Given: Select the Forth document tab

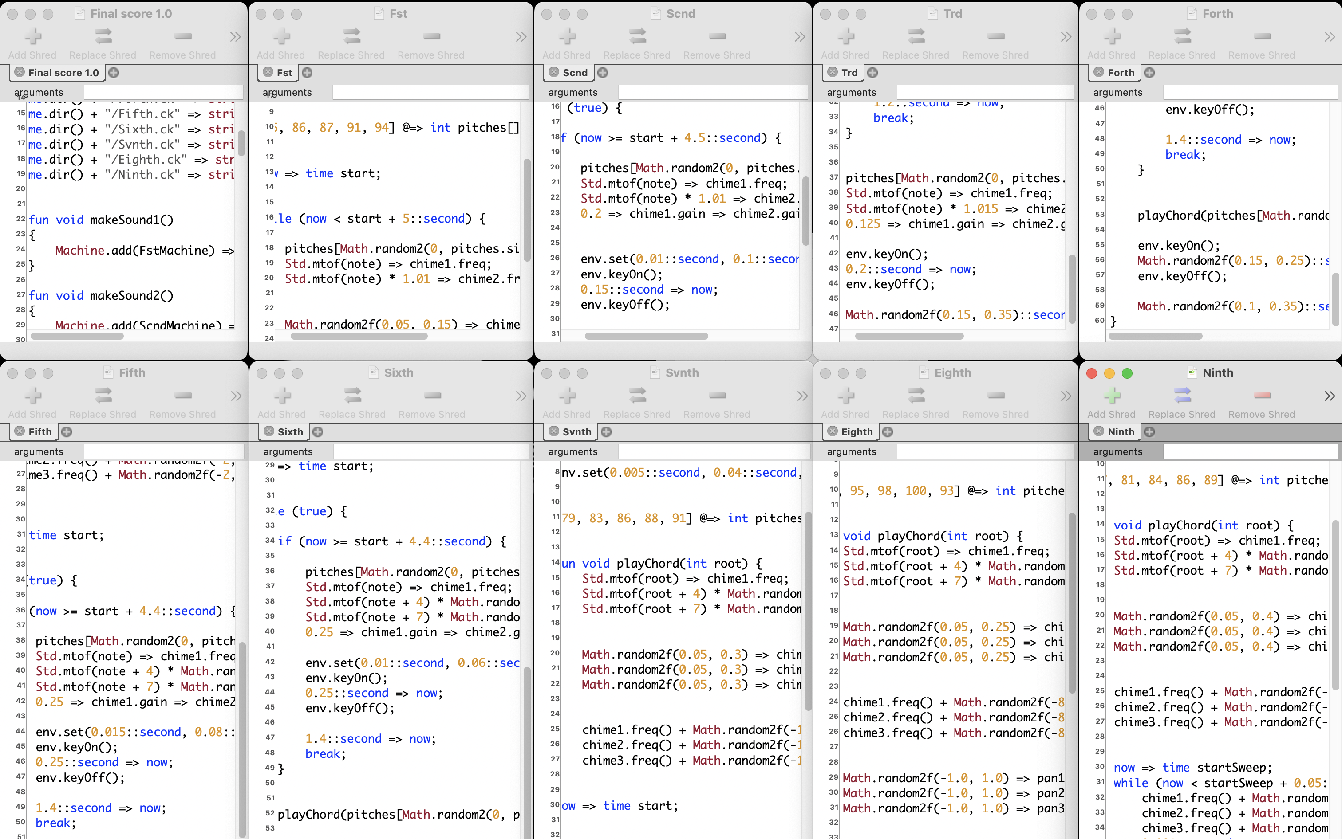Looking at the screenshot, I should pos(1121,73).
